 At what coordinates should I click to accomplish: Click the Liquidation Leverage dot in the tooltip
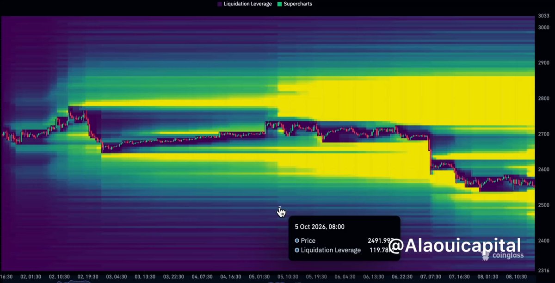(297, 250)
